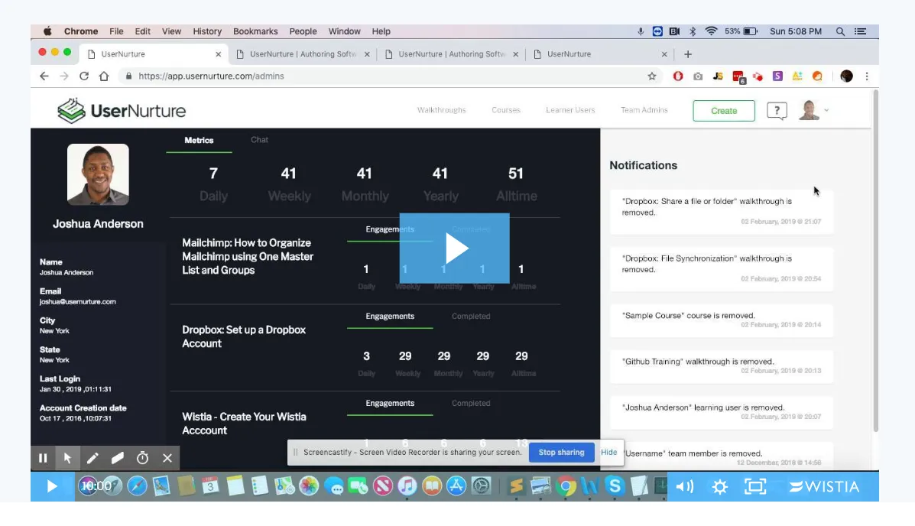Image resolution: width=915 pixels, height=526 pixels.
Task: Reload the page in Chrome
Action: (x=84, y=76)
